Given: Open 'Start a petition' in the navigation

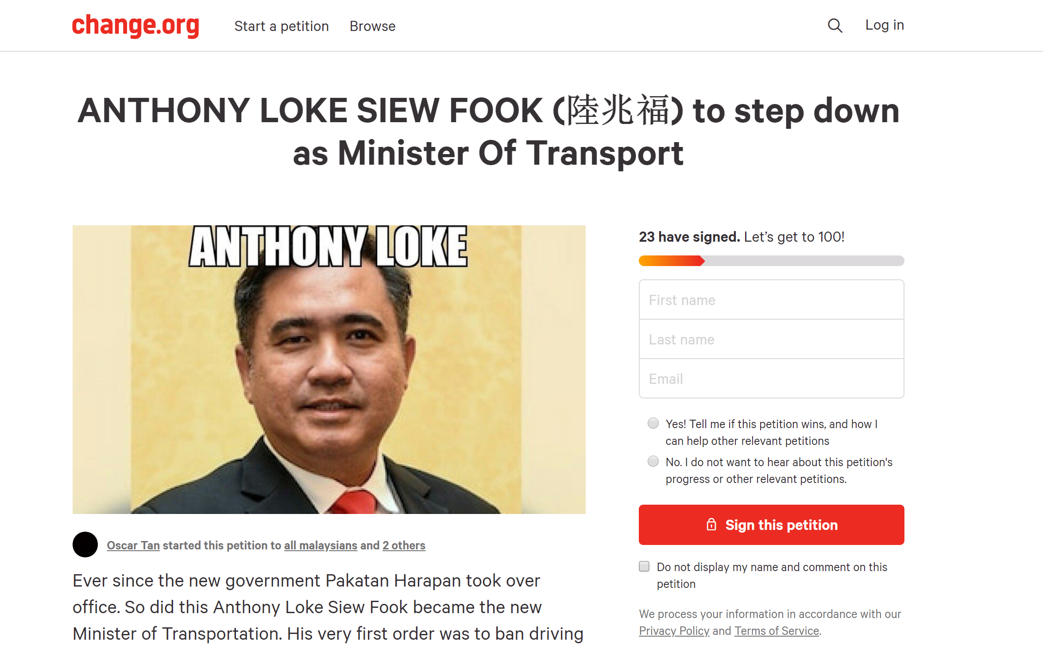Looking at the screenshot, I should [x=282, y=26].
